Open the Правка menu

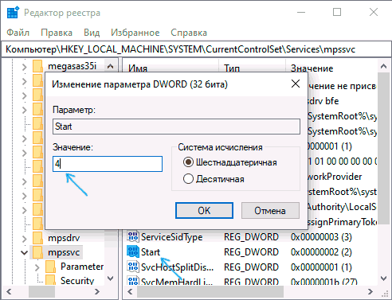tap(57, 33)
